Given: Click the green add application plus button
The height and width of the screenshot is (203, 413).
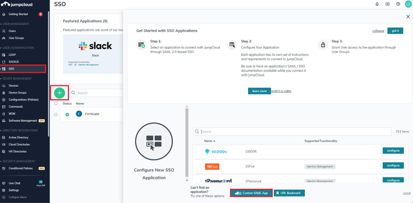Looking at the screenshot, I should coord(59,93).
